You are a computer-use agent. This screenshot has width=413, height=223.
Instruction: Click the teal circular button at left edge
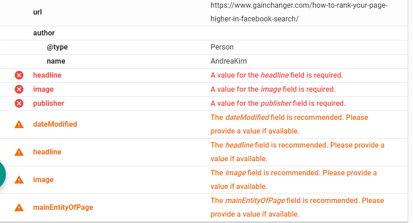pyautogui.click(x=2, y=174)
